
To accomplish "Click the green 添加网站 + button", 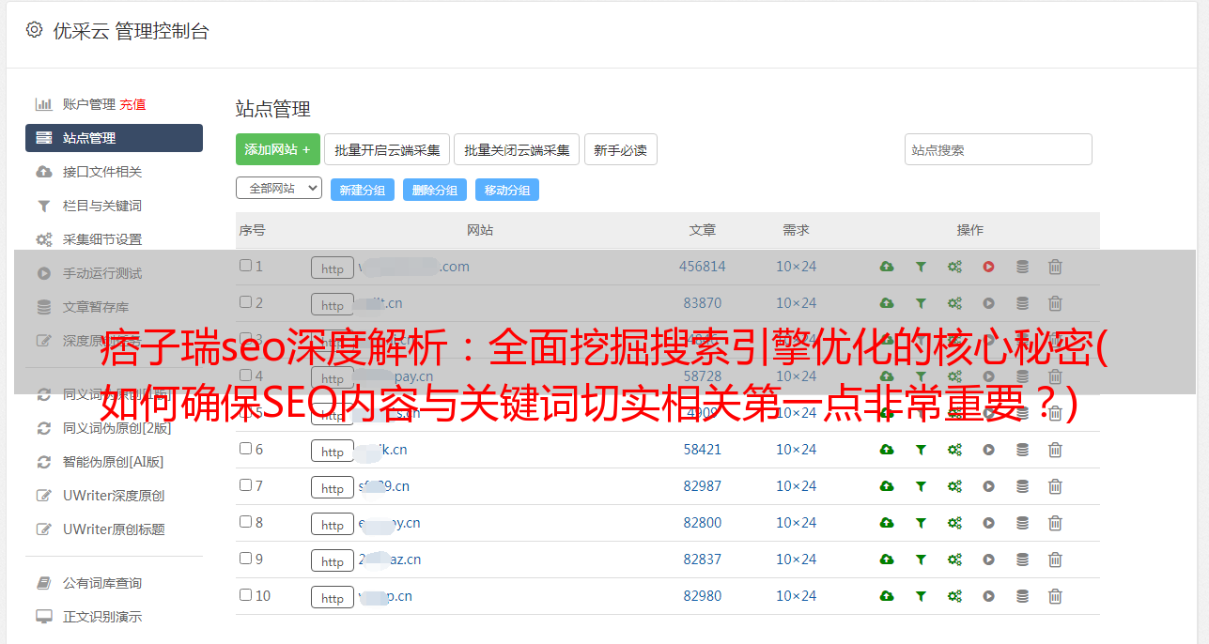I will 278,149.
